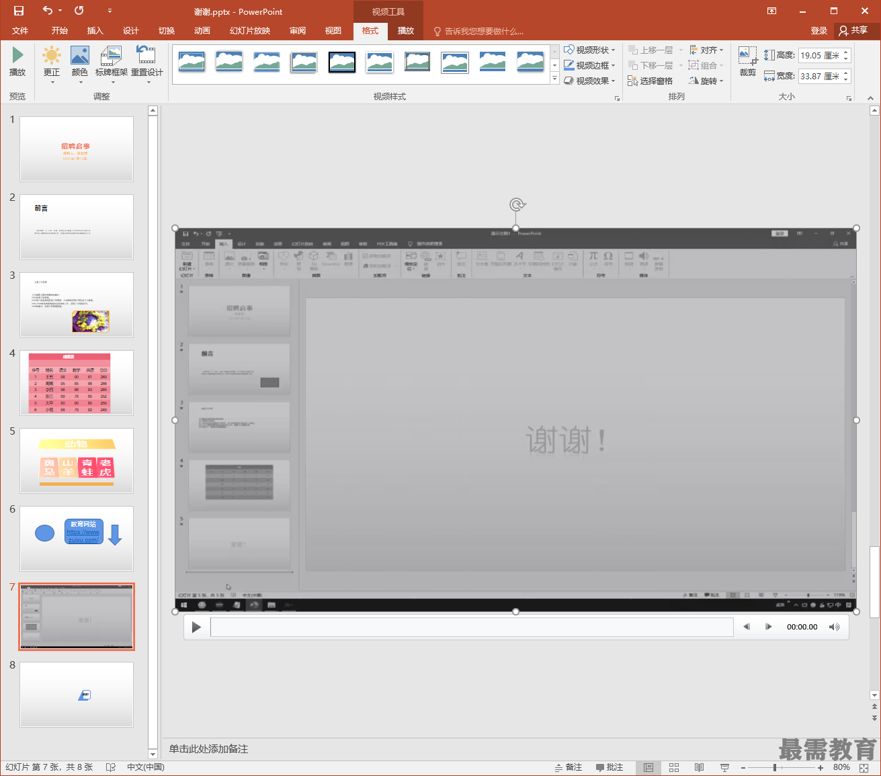Click the 共享 share button

click(x=853, y=30)
